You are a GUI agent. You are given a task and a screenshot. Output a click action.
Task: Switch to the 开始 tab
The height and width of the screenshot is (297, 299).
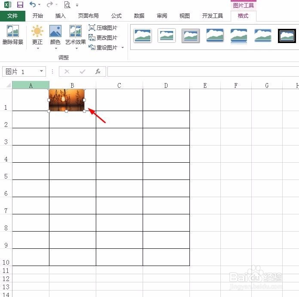point(37,16)
